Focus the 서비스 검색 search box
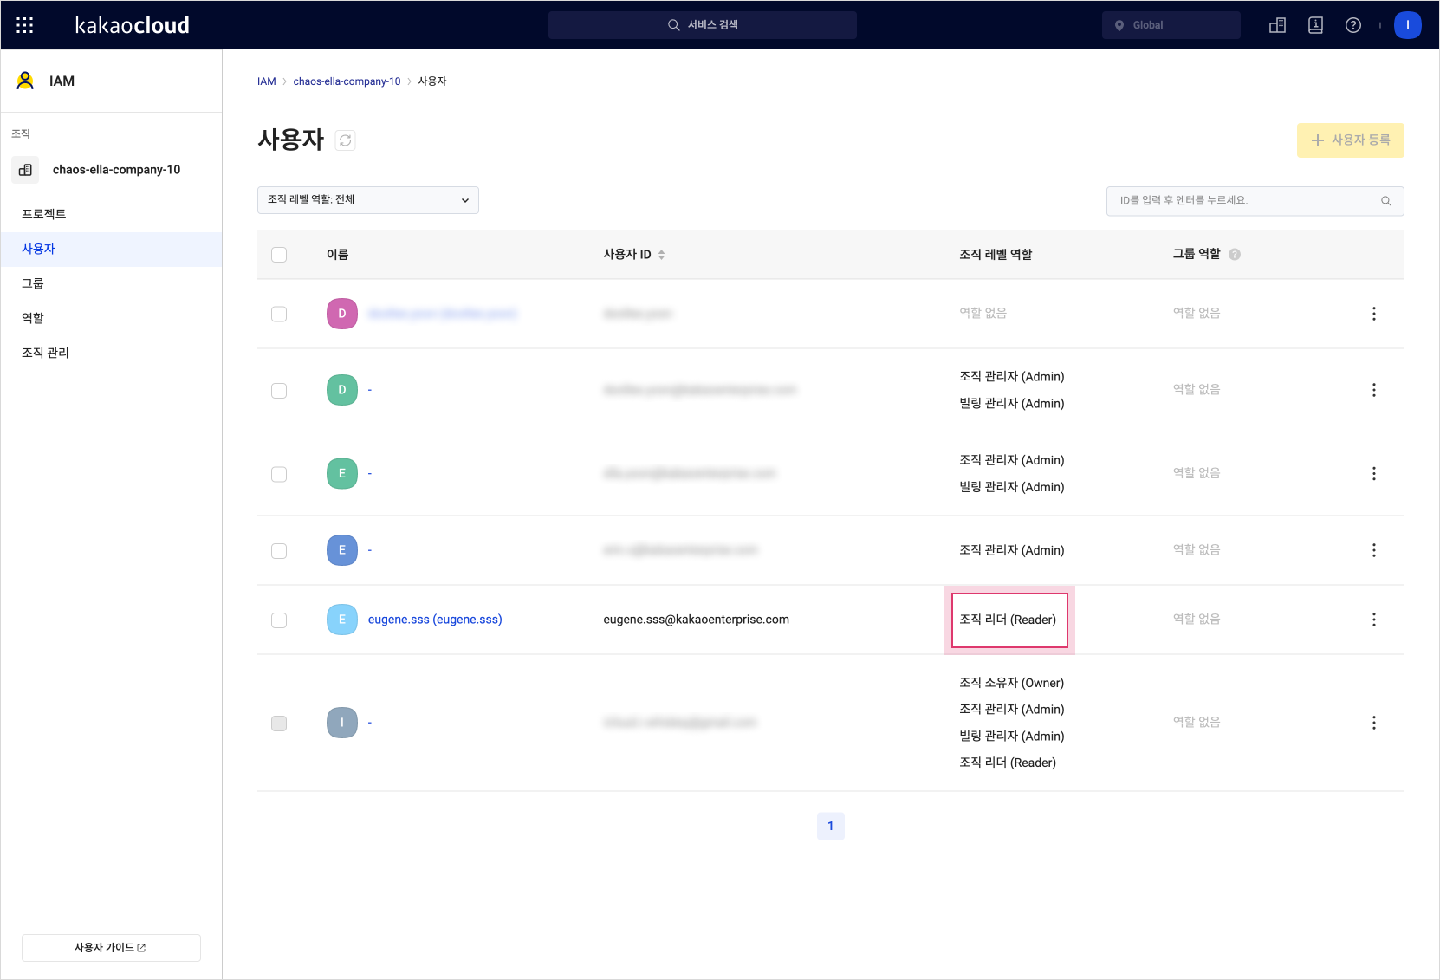 pos(703,25)
